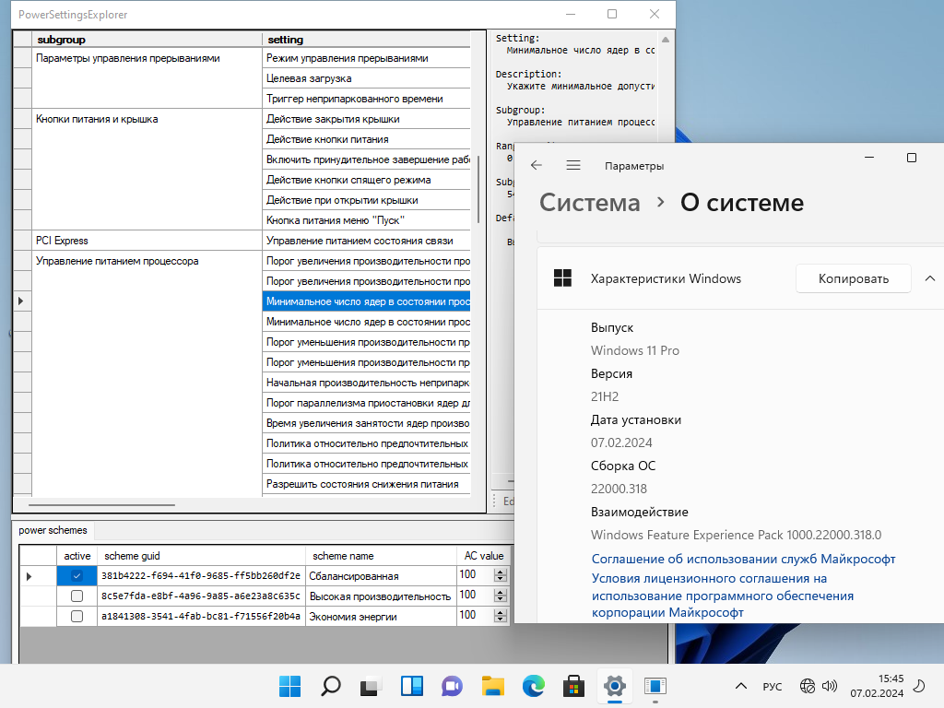Click the active column header

(x=77, y=556)
